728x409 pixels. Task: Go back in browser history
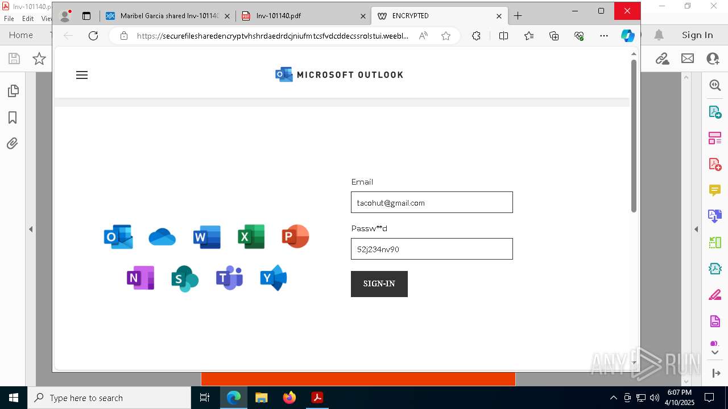pos(68,36)
